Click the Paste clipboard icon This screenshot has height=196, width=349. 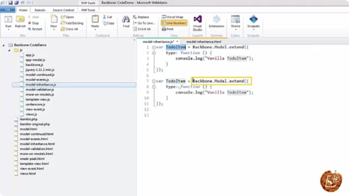(95, 19)
